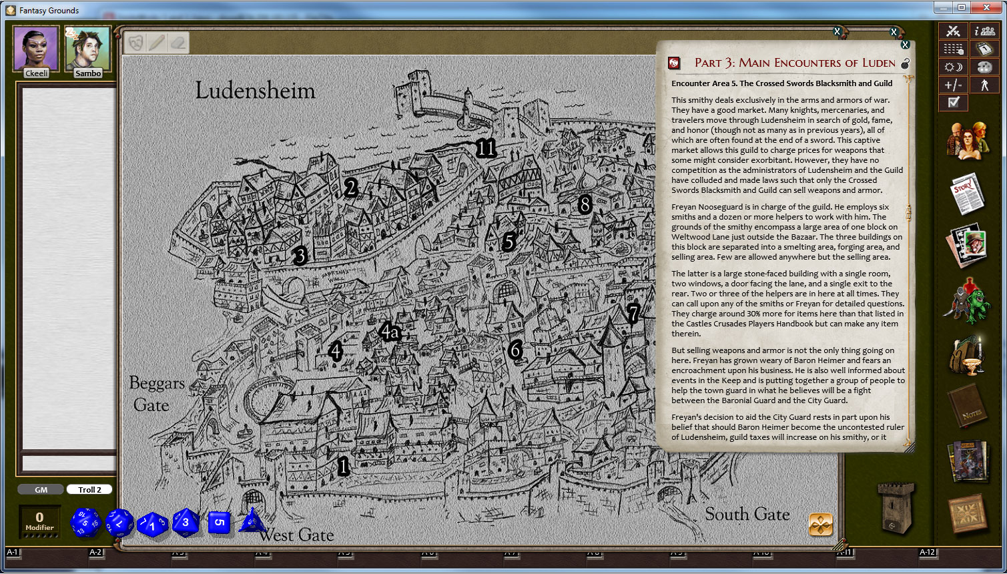Enable the pencil drawing tool

(155, 42)
